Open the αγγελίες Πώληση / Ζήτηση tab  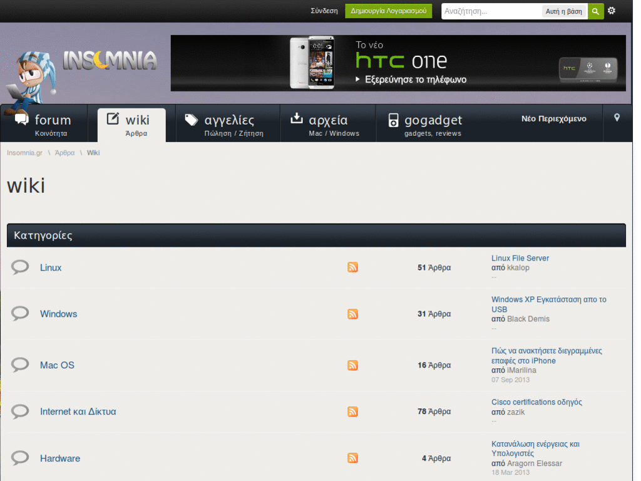tap(228, 125)
